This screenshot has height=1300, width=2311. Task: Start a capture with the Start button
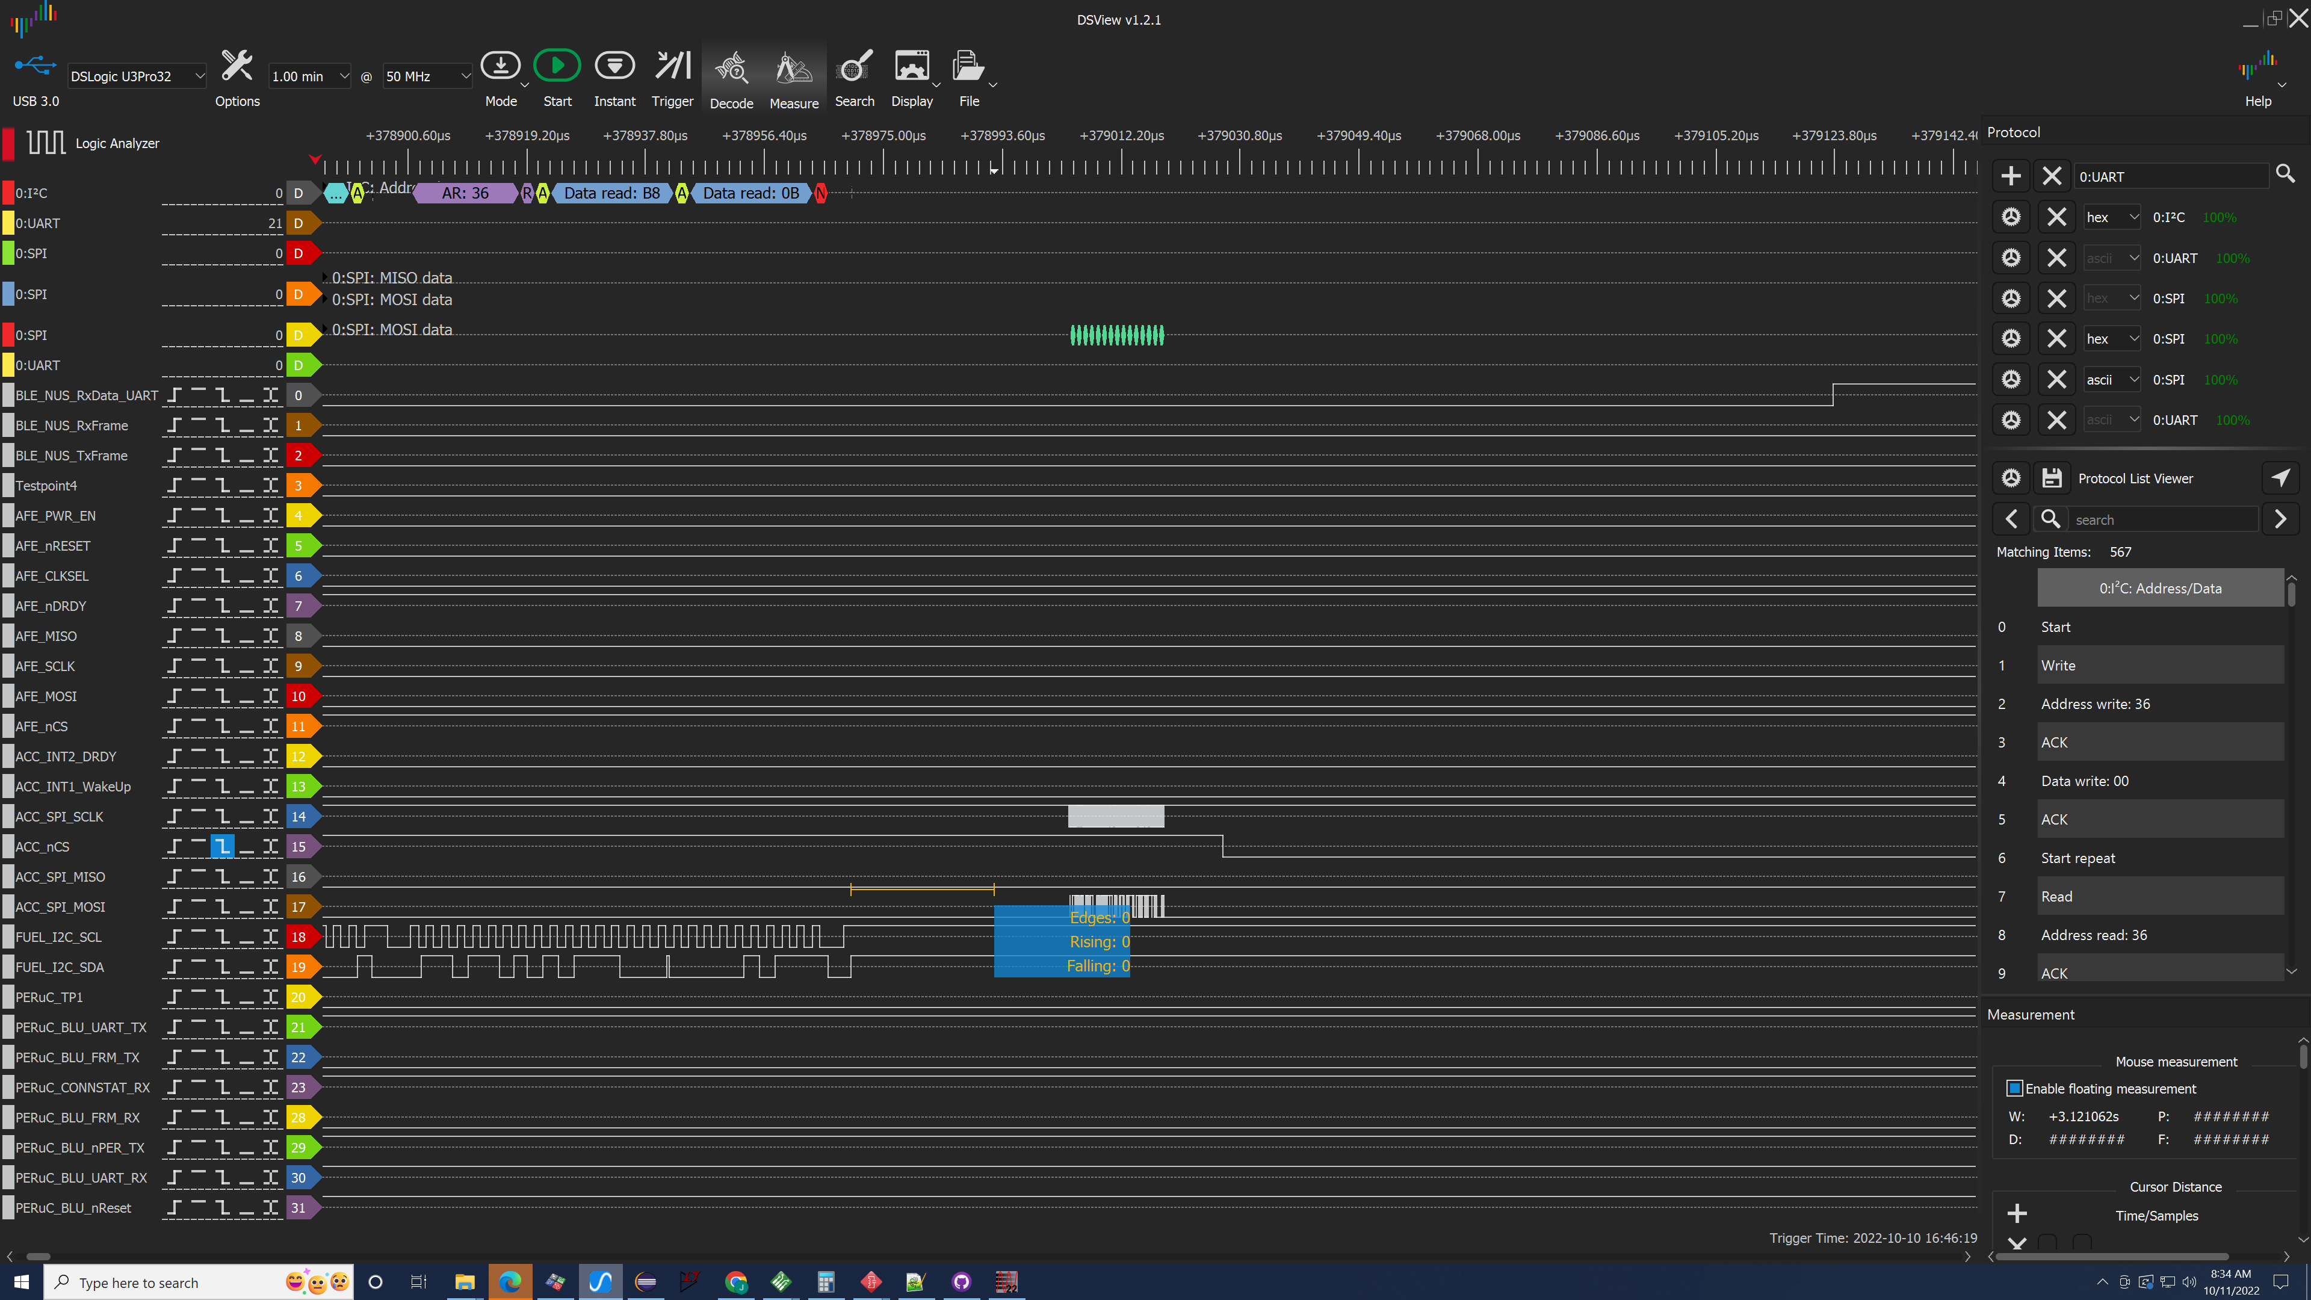point(557,64)
